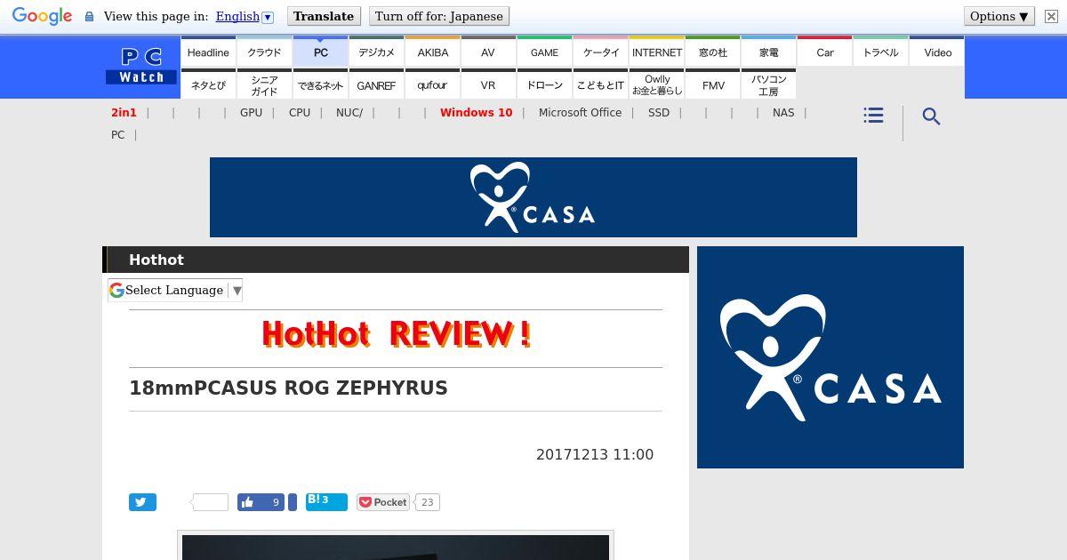Viewport: 1067px width, 560px height.
Task: Click the CPU topic link
Action: pos(300,113)
